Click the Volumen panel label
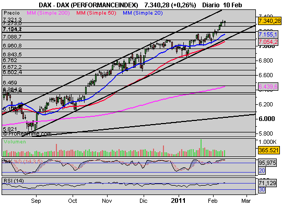 (15, 142)
